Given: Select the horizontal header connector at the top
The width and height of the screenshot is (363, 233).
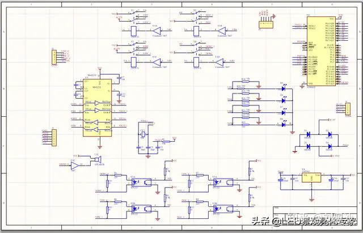Looking at the screenshot, I should coord(266,24).
